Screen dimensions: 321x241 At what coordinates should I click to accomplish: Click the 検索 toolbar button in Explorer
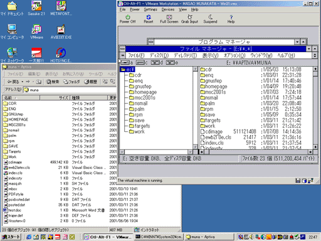53,82
